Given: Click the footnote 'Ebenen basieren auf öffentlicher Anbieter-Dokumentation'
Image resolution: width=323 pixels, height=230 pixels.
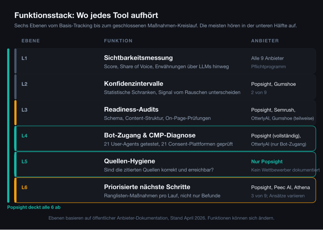Looking at the screenshot, I should 161,218.
